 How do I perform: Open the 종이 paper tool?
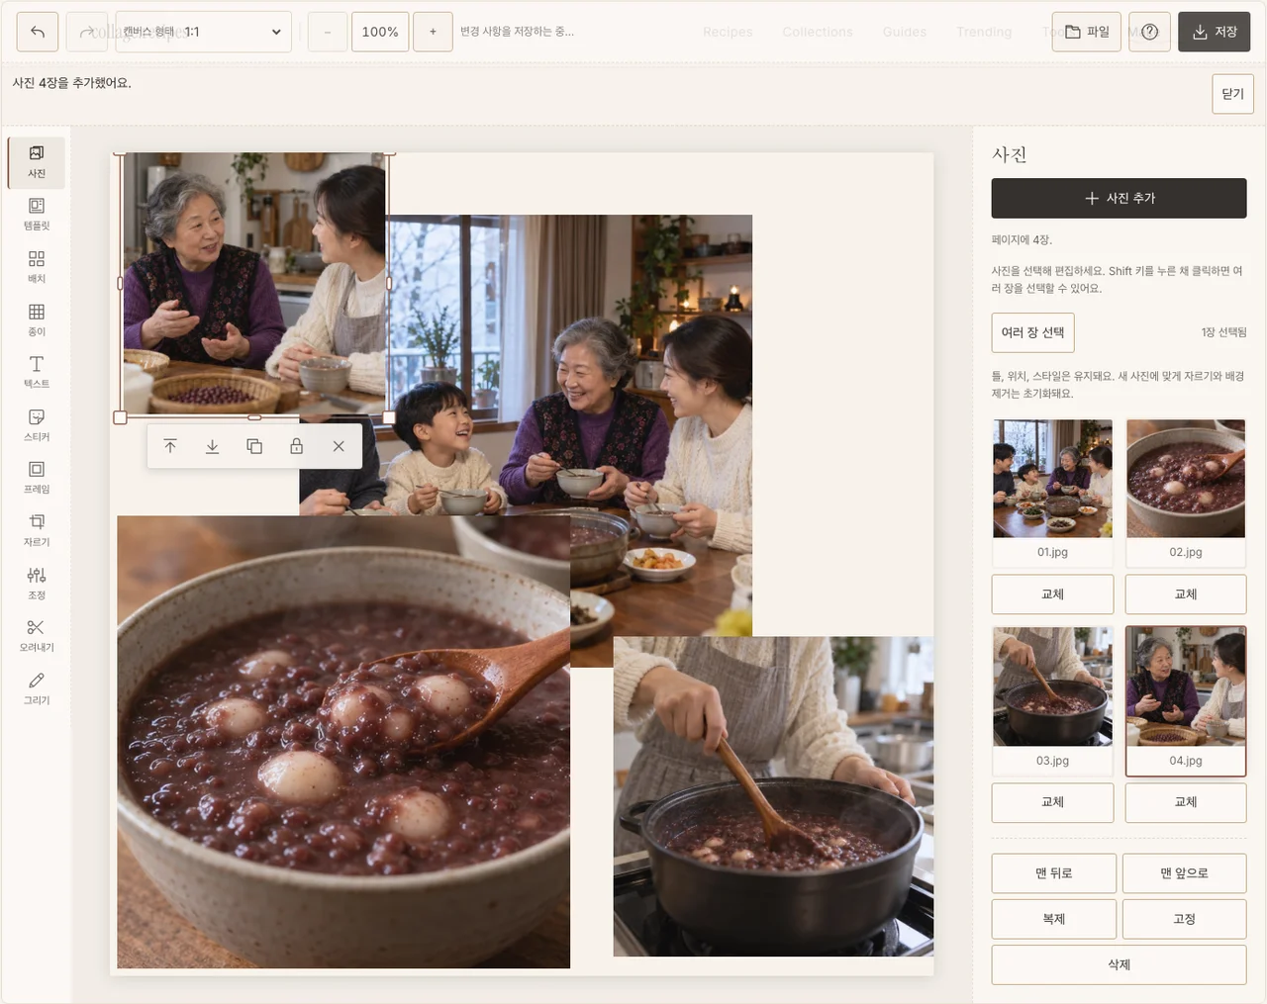coord(37,320)
